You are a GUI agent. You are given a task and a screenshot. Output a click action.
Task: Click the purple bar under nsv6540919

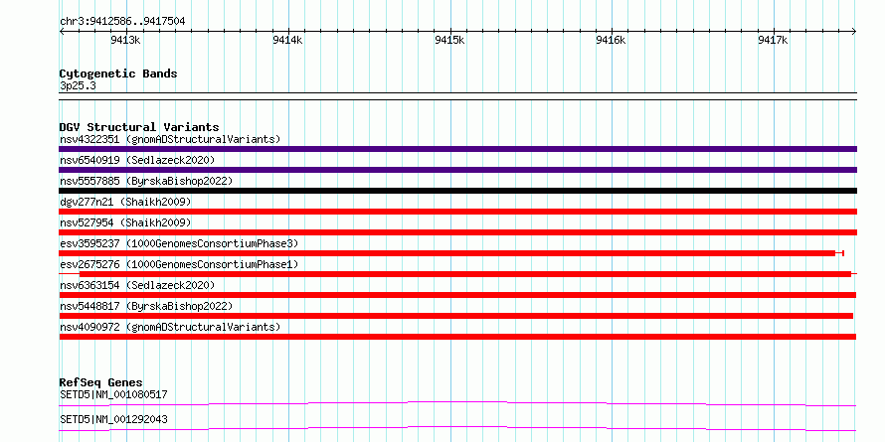(x=457, y=170)
